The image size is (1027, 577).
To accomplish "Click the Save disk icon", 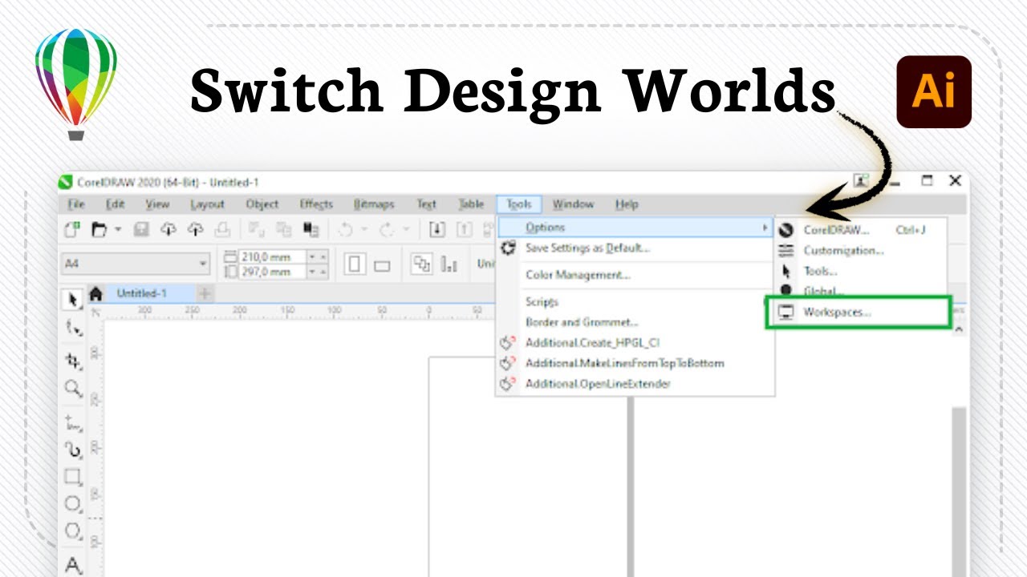I will click(141, 230).
